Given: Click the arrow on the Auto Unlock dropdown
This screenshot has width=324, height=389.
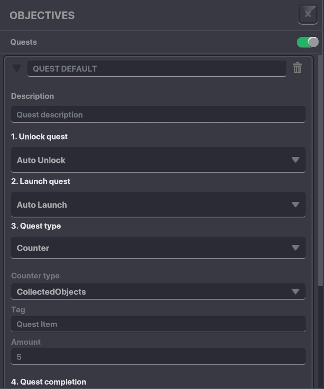Looking at the screenshot, I should (x=295, y=160).
